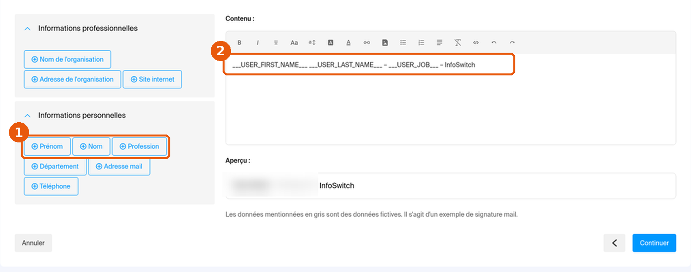Open the font size option
The image size is (691, 272).
pos(312,43)
